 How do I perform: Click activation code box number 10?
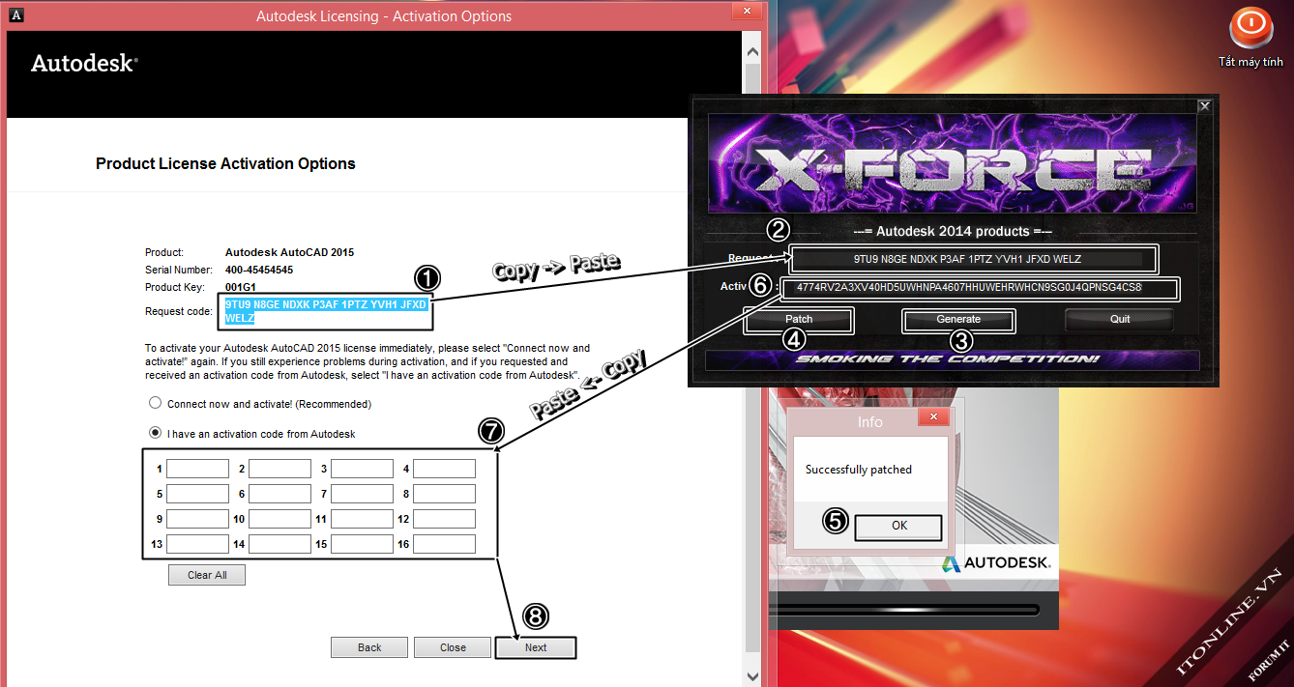coord(279,519)
